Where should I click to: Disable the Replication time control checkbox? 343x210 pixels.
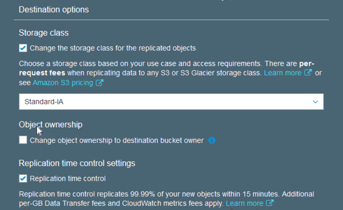[23, 178]
